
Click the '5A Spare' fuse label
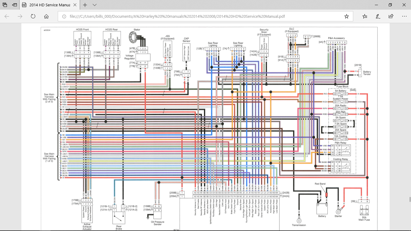tap(341, 118)
